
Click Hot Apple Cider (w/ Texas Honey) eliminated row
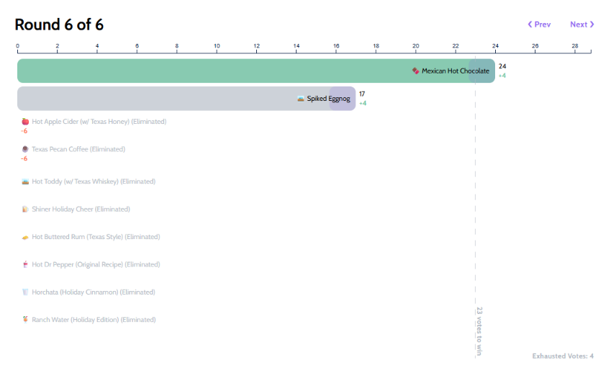coord(94,122)
